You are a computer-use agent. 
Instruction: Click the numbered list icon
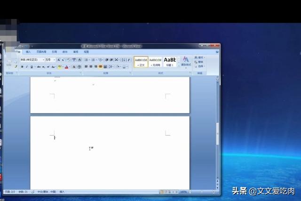pos(93,60)
